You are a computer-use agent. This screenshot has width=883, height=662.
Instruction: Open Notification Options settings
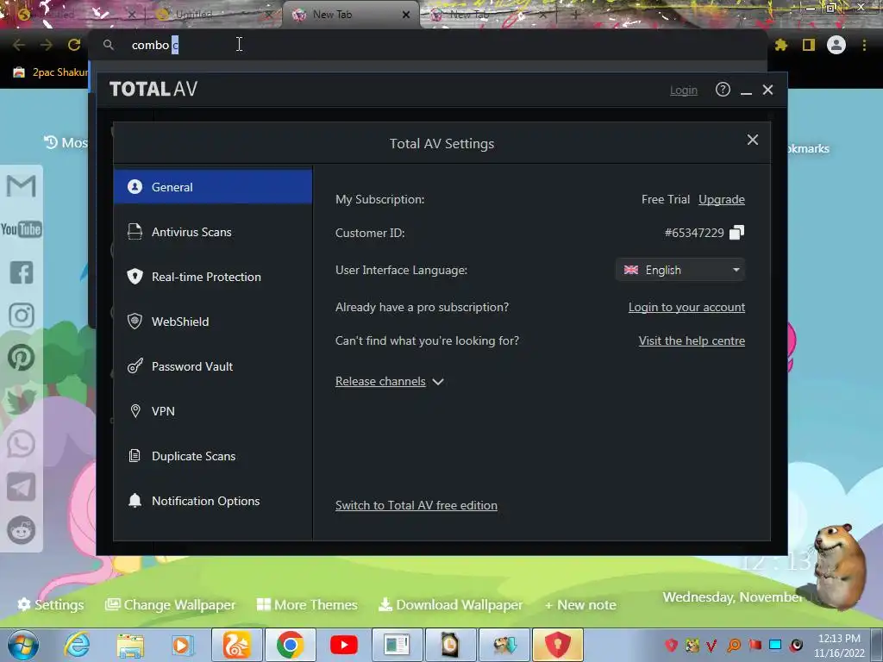tap(213, 501)
